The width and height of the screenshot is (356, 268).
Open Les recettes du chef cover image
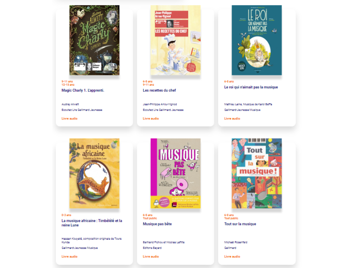tap(176, 40)
